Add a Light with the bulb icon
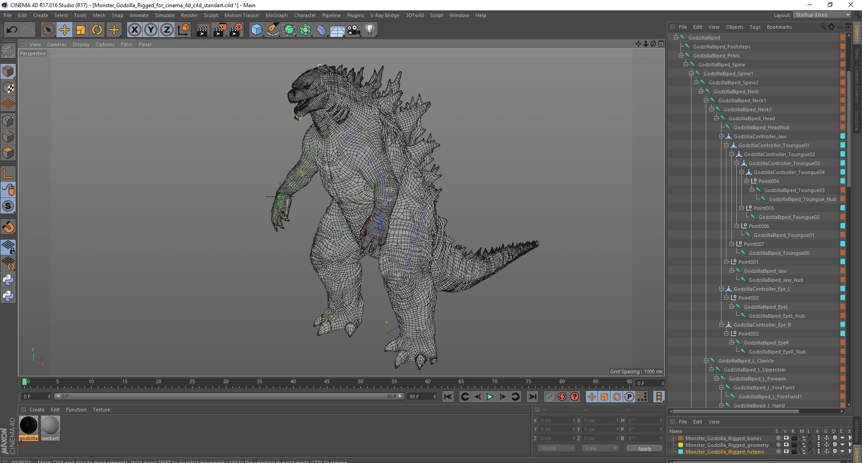The height and width of the screenshot is (463, 862). coord(370,30)
